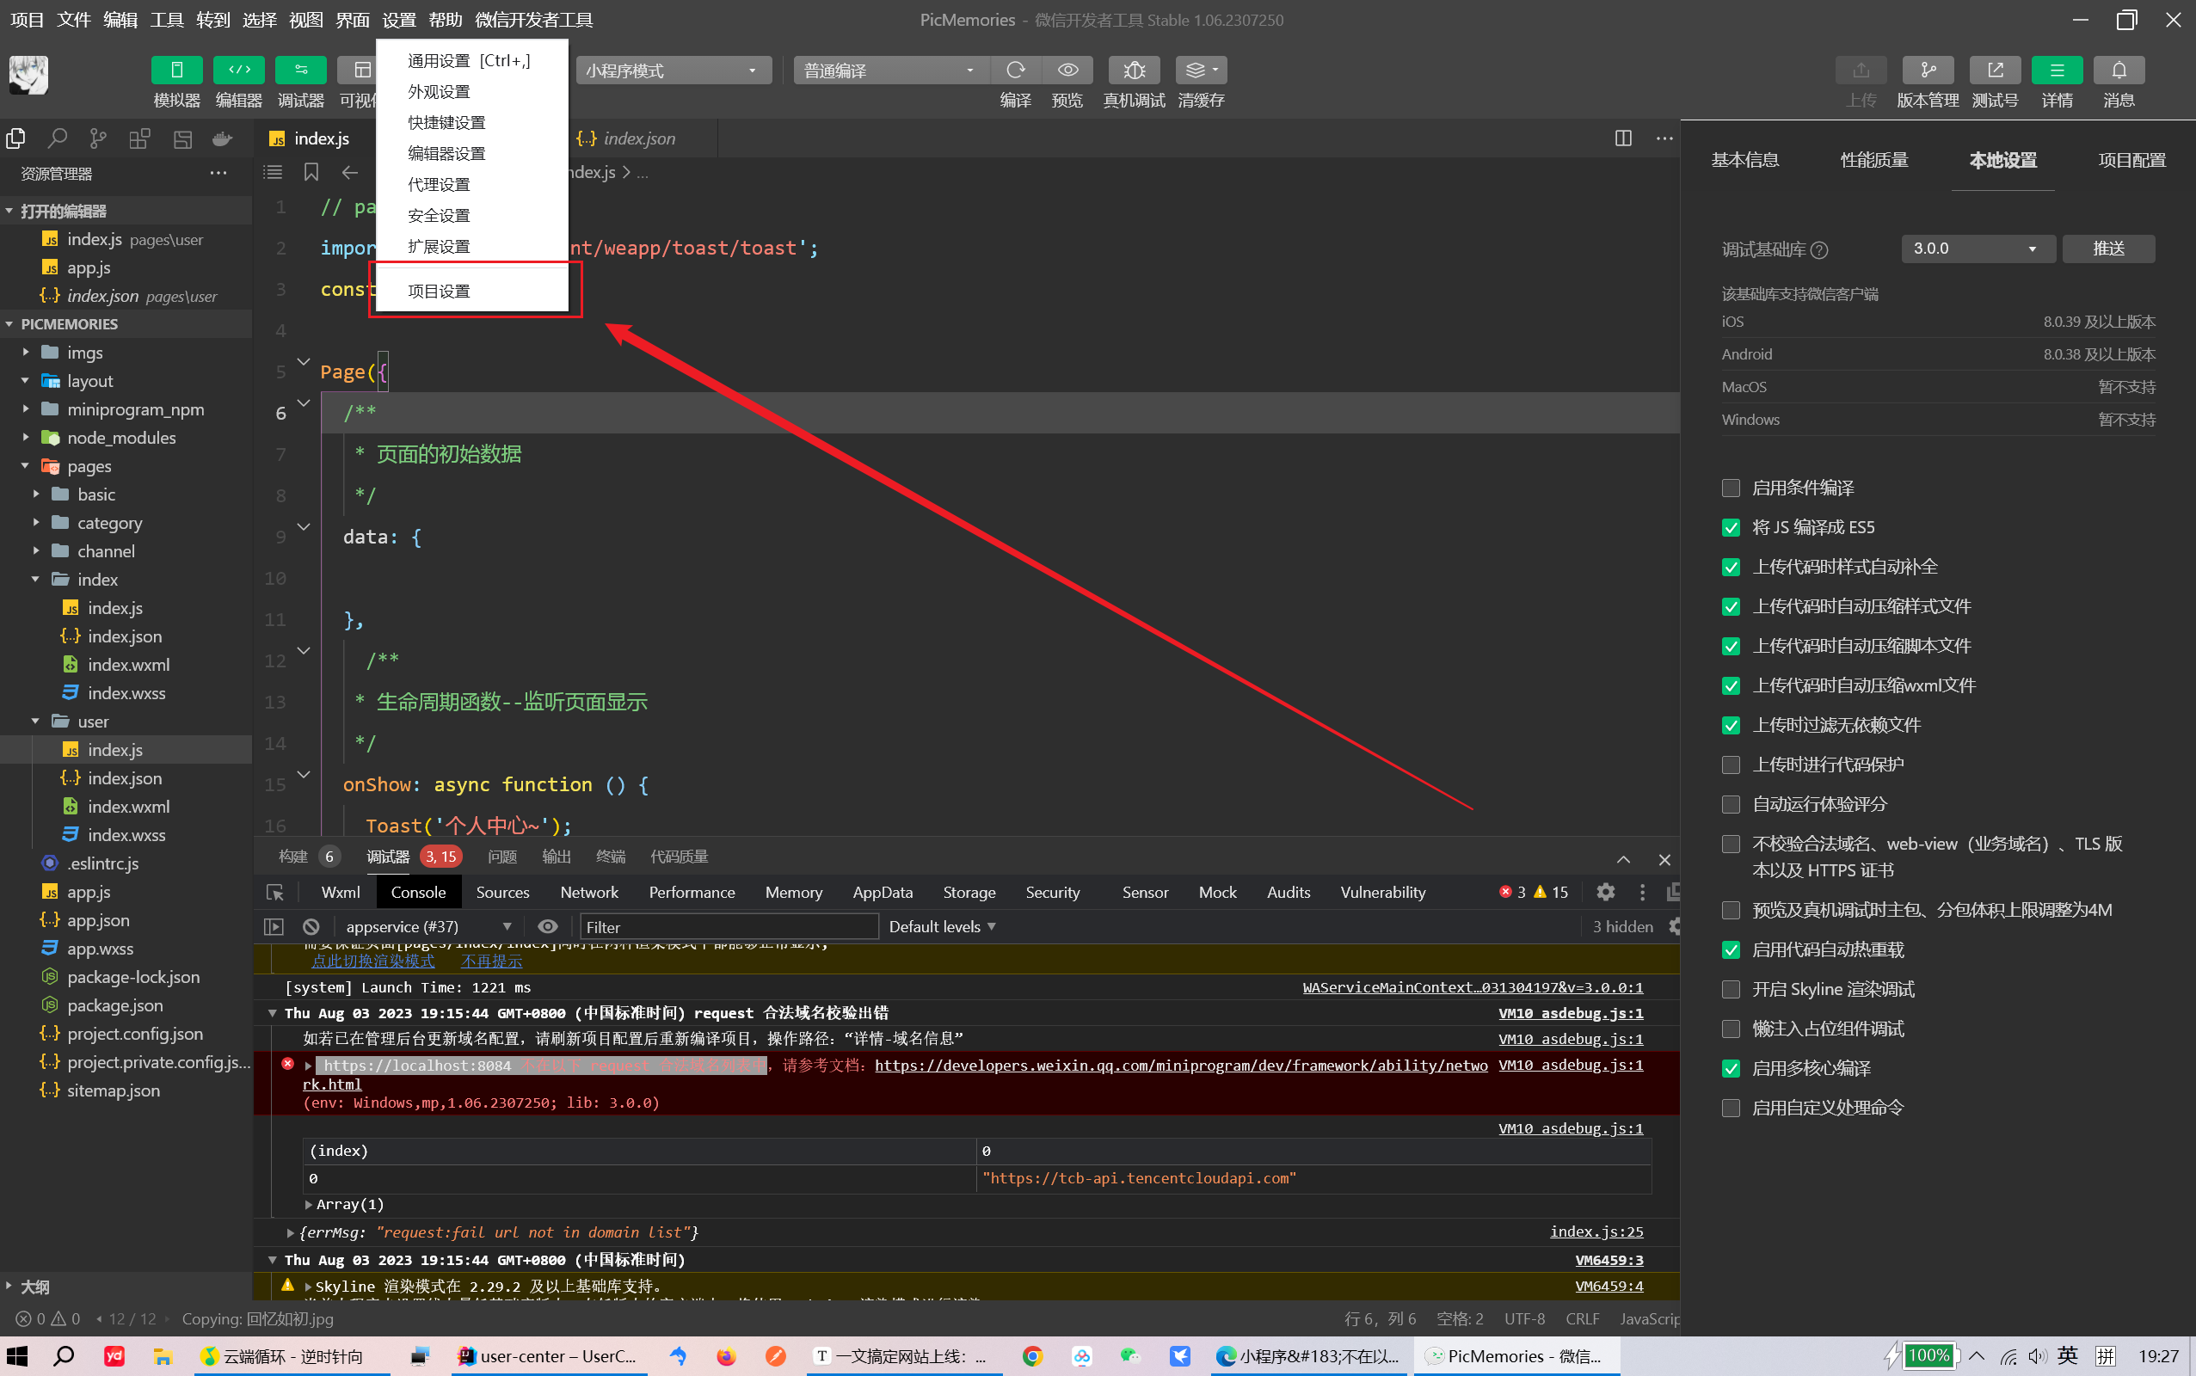This screenshot has height=1376, width=2196.
Task: Click the test account icon
Action: (1995, 70)
